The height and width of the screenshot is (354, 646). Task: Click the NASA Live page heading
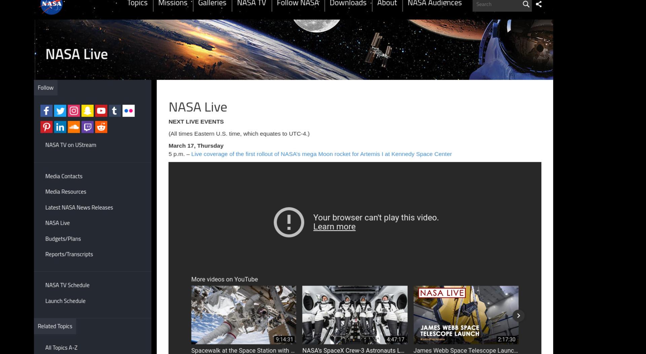(x=198, y=107)
